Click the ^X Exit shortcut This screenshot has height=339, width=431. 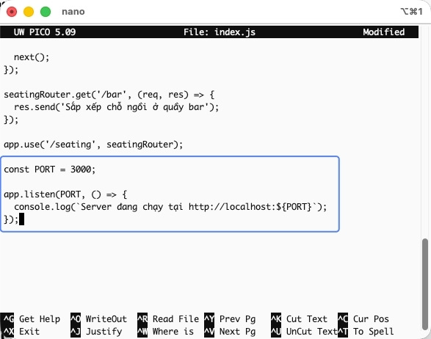pyautogui.click(x=21, y=332)
